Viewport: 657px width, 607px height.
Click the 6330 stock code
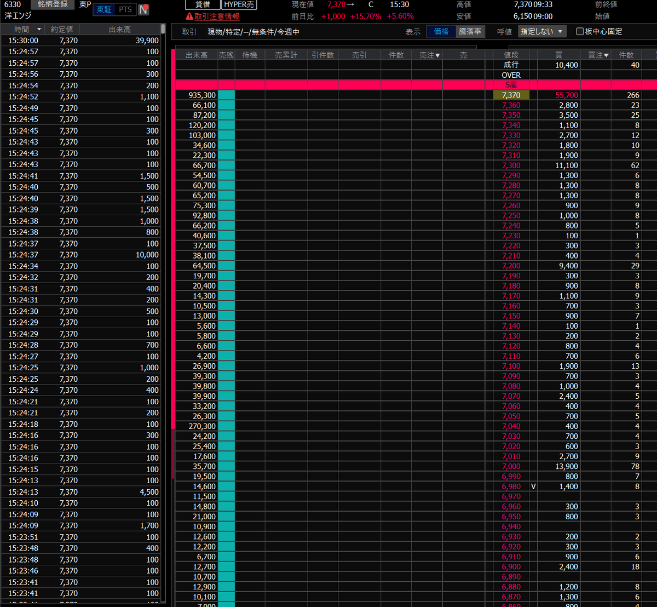[13, 4]
